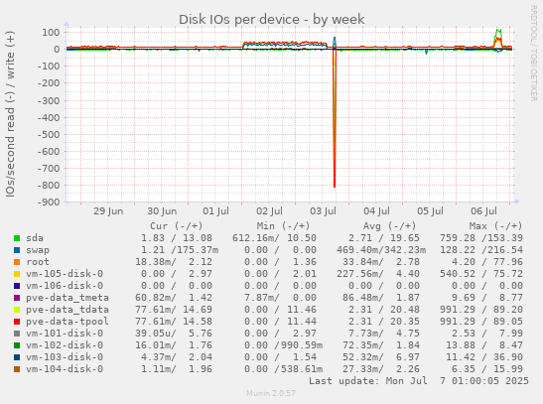Click the 'swap' legend label
Screen dimensions: 543x404
tap(38, 250)
